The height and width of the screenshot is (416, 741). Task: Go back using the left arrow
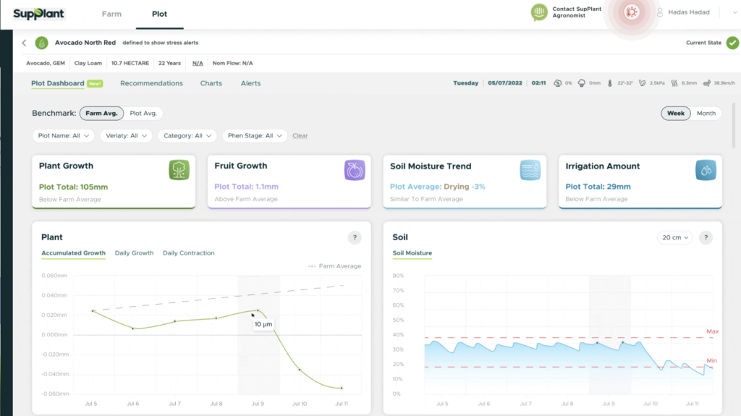pyautogui.click(x=24, y=43)
